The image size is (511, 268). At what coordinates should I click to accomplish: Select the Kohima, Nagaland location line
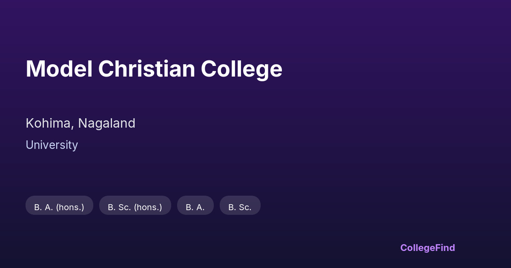coord(80,123)
